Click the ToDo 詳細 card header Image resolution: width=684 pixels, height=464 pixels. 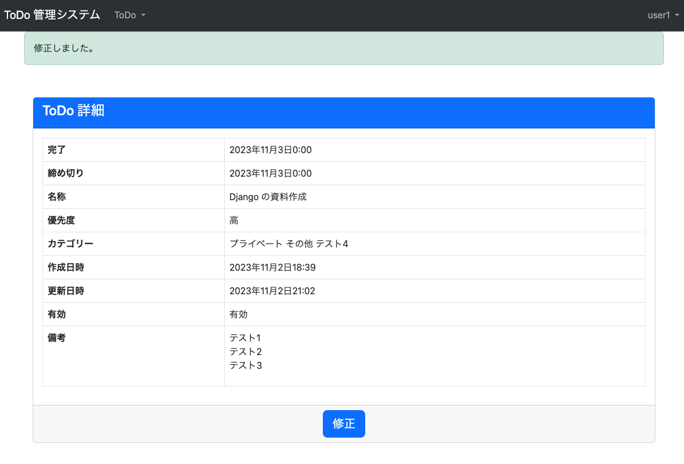pos(344,112)
